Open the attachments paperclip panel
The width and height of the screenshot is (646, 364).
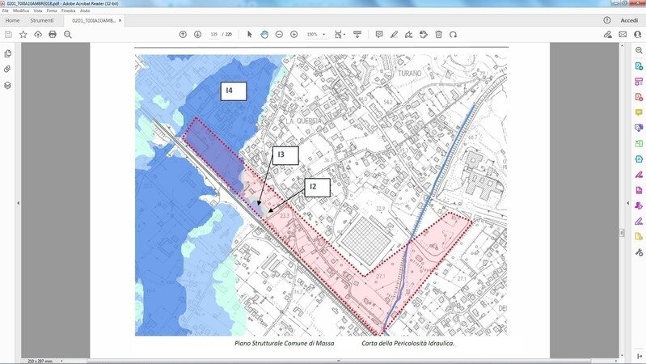(8, 69)
